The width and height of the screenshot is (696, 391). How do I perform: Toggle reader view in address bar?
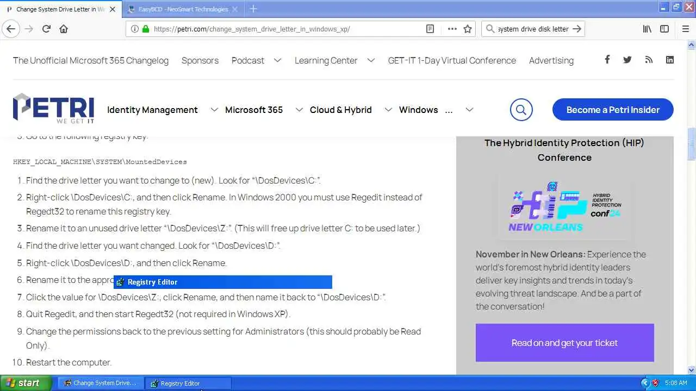click(x=430, y=29)
